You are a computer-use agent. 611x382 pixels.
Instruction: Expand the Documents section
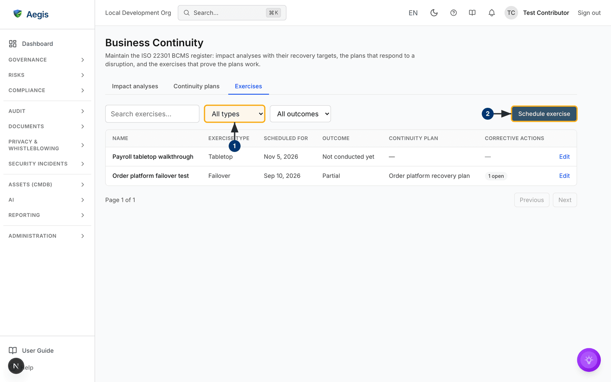coord(47,126)
